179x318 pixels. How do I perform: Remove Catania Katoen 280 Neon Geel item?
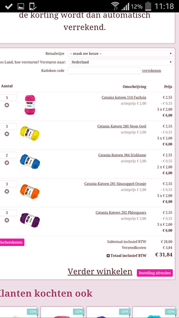pos(7,134)
